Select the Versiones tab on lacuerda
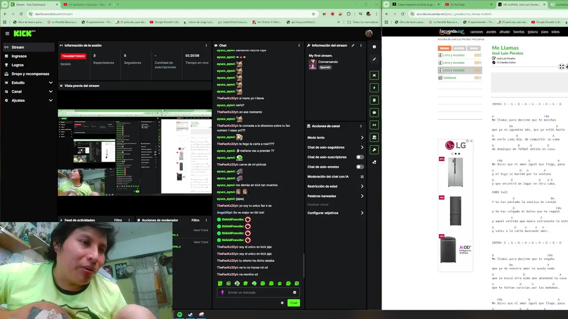 coord(444,48)
